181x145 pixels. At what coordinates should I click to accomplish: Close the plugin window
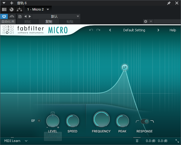pyautogui.click(x=177, y=3)
